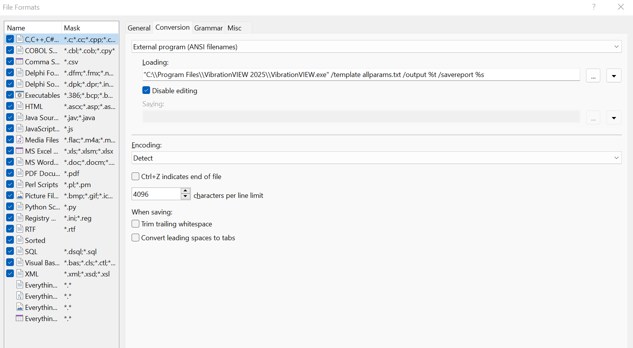Uncheck the Disable editing checkbox

[x=146, y=90]
